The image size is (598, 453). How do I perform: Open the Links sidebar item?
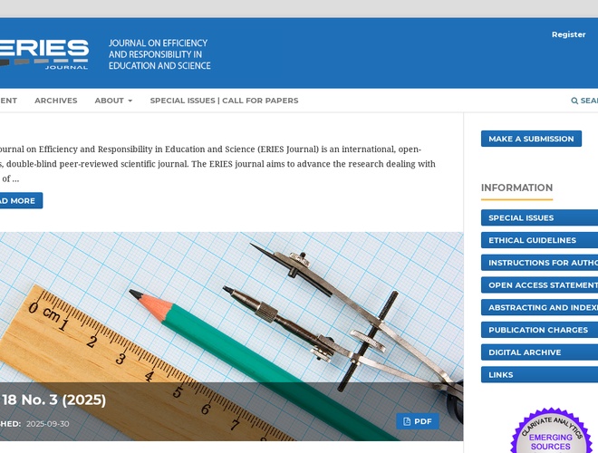coord(501,374)
